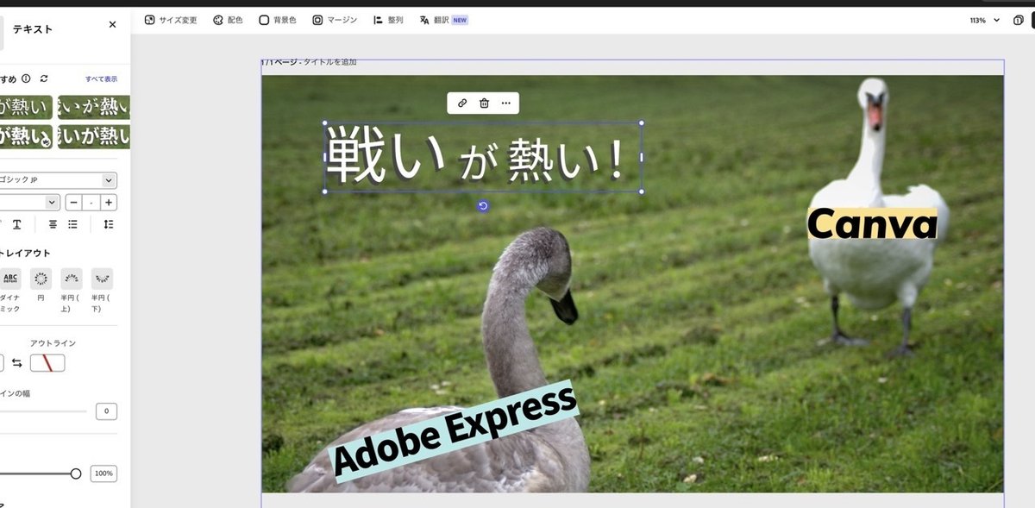Delete selected text with trash icon
Image resolution: width=1035 pixels, height=508 pixels.
pyautogui.click(x=484, y=103)
